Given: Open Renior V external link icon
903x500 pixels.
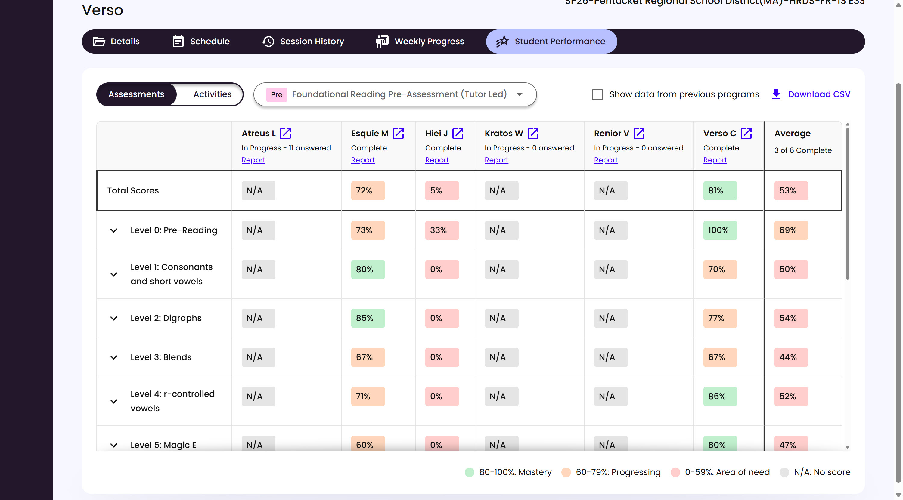Looking at the screenshot, I should [639, 133].
